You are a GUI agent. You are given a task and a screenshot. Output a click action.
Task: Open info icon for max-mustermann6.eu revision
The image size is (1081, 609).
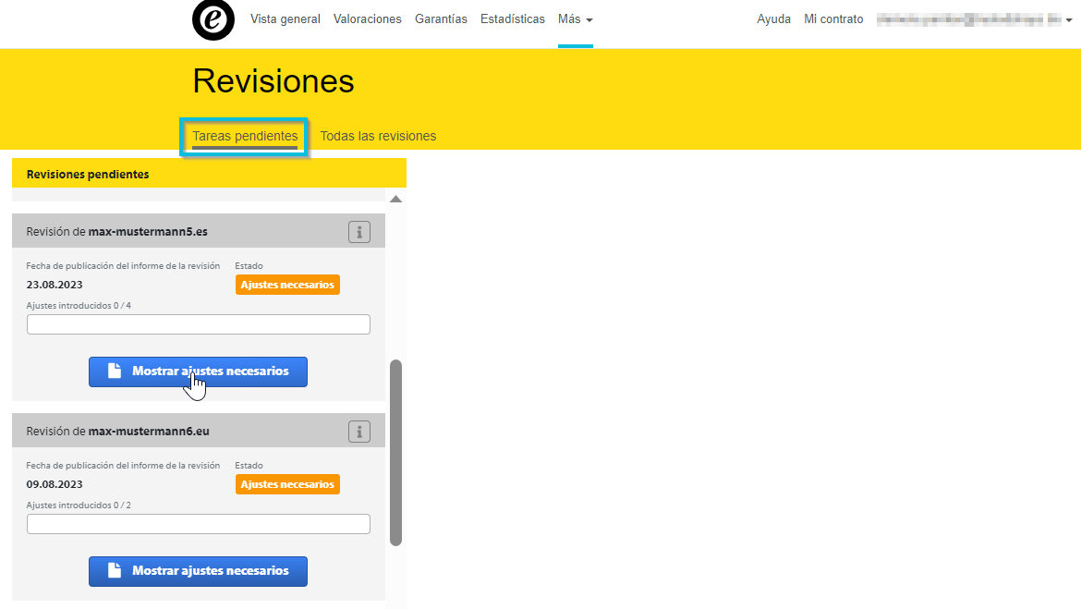pos(359,432)
